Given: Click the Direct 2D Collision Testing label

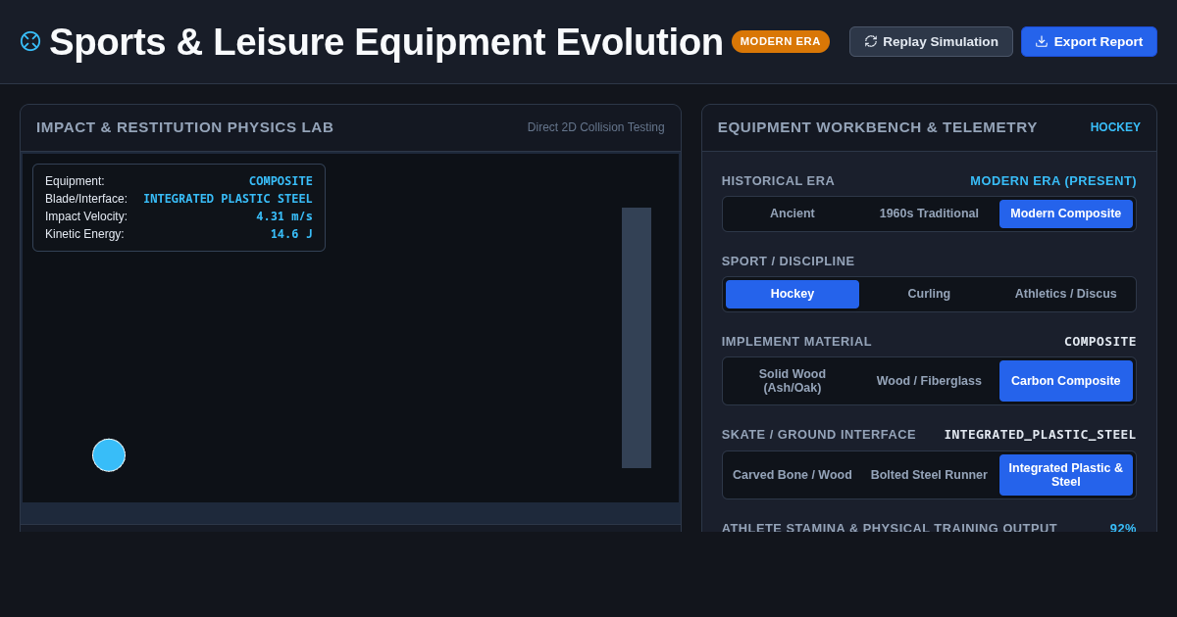Looking at the screenshot, I should pos(596,127).
